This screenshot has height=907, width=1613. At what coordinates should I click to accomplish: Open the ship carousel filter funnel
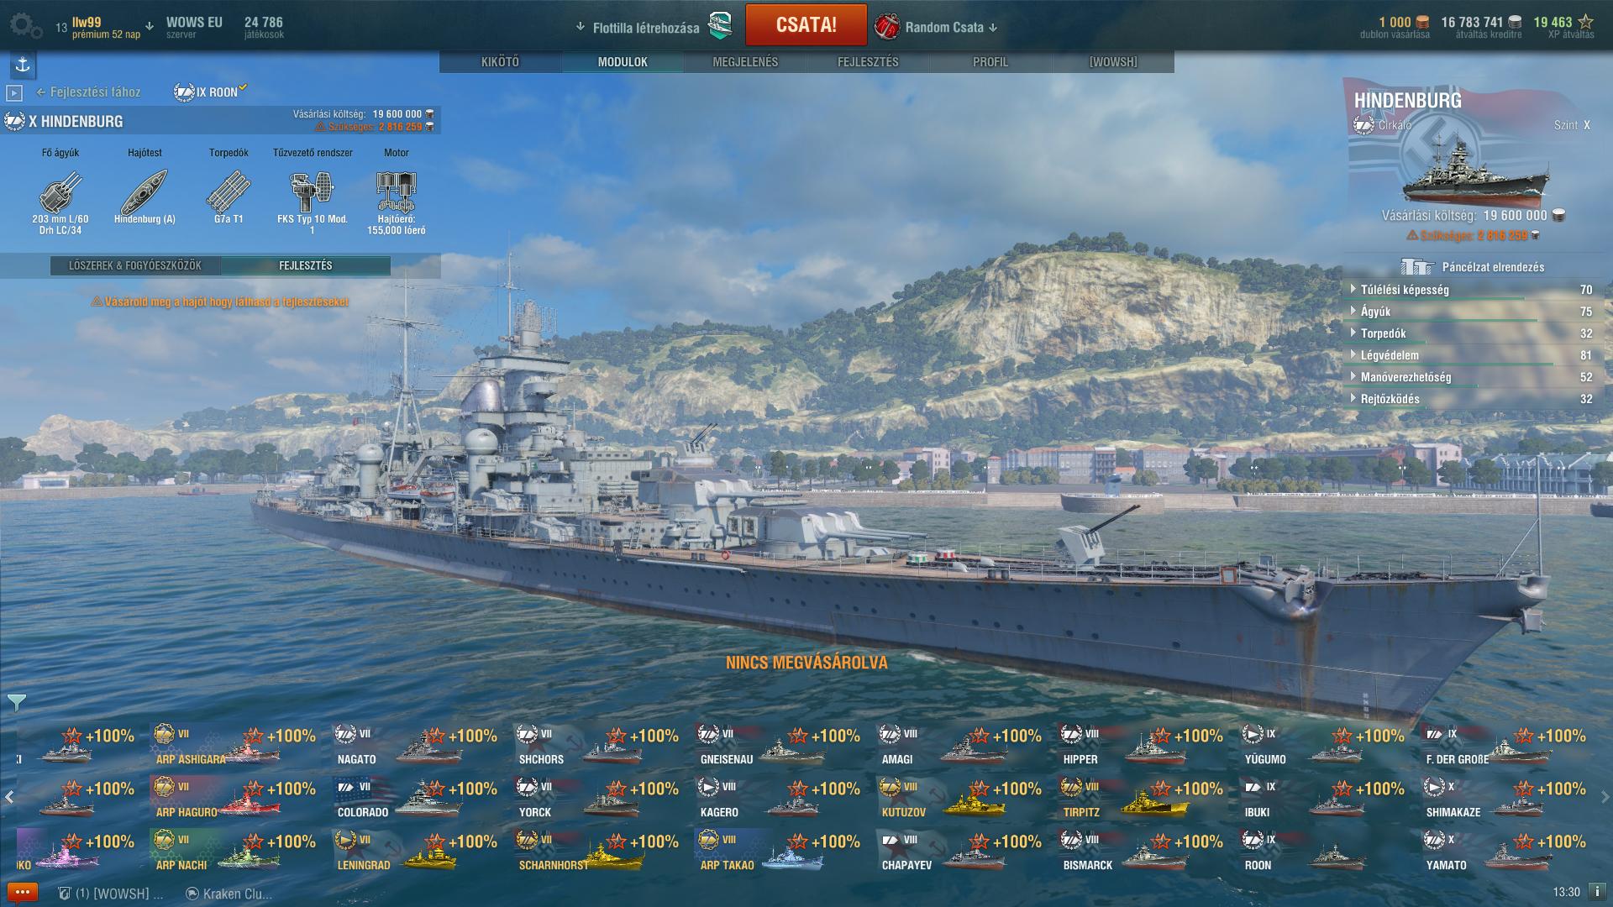pos(17,701)
